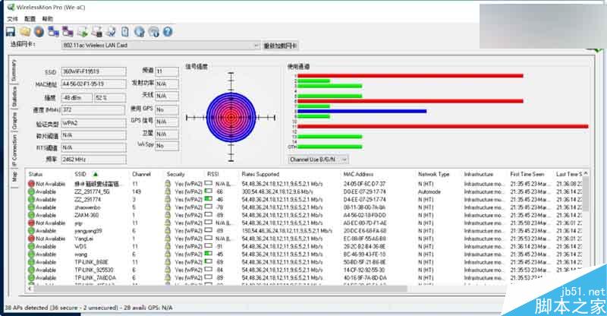607x316 pixels.
Task: Switch to the Summary vertical tab
Action: (x=14, y=70)
